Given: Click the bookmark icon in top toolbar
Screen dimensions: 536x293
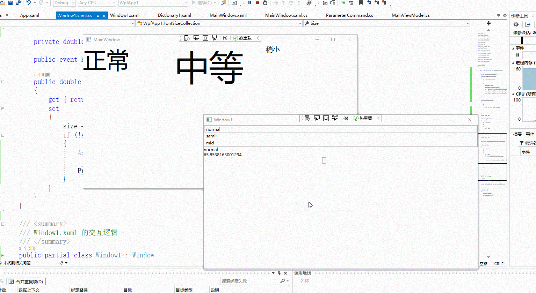Looking at the screenshot, I should 361,3.
